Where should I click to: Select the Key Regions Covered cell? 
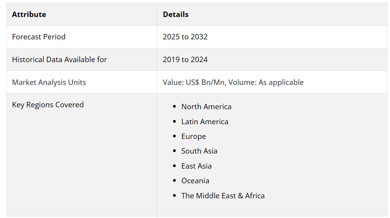[x=48, y=105]
